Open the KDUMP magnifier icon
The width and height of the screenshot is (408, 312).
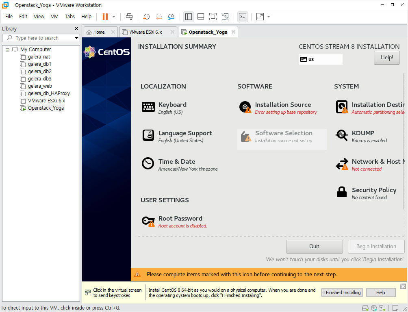tap(342, 135)
